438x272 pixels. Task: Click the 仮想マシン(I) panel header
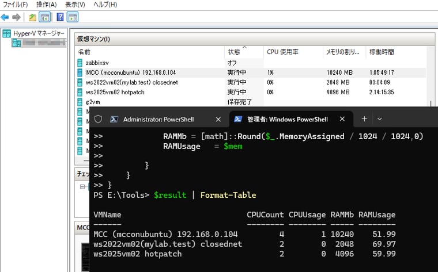click(x=255, y=39)
